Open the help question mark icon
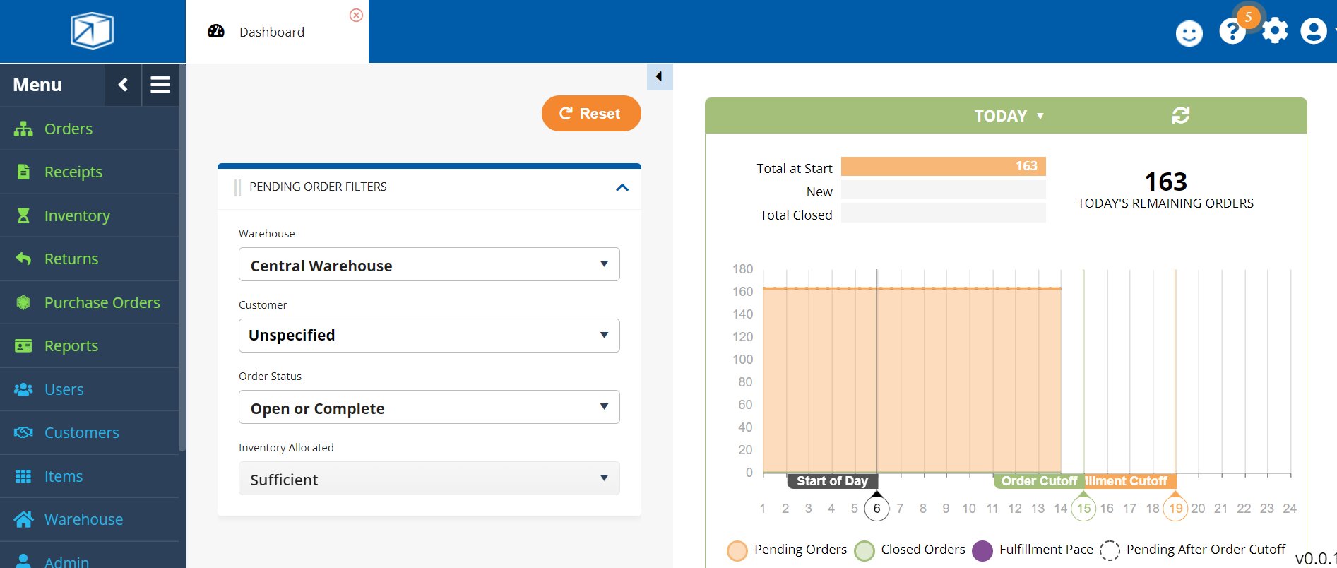The width and height of the screenshot is (1337, 568). click(x=1232, y=32)
